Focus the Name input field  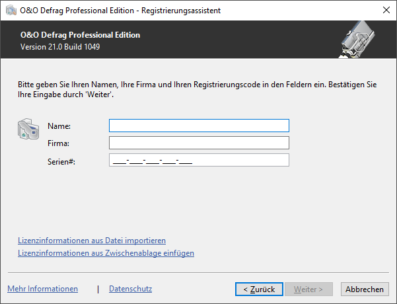tap(199, 126)
